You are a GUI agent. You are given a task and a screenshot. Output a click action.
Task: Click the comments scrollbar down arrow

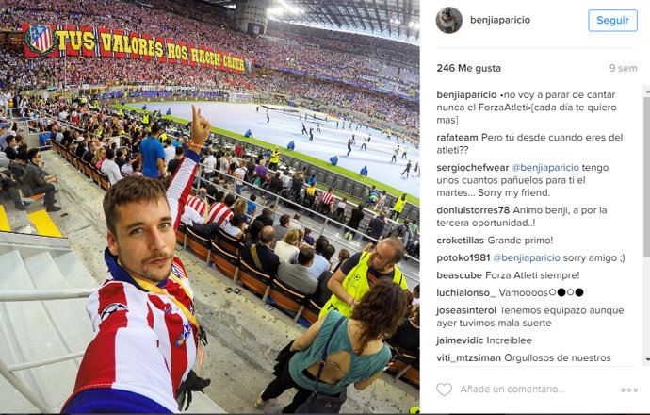pyautogui.click(x=647, y=359)
